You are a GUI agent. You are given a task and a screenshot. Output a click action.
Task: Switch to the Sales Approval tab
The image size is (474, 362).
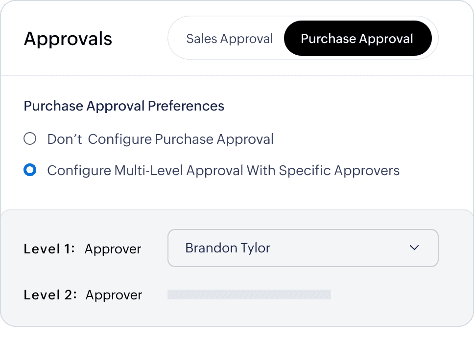point(229,39)
